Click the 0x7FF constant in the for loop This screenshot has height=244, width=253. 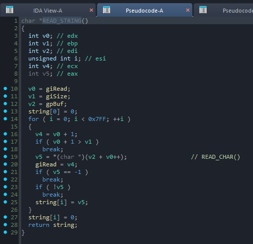pyautogui.click(x=97, y=119)
